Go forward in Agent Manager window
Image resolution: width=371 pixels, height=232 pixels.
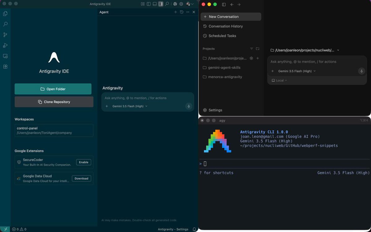click(x=239, y=4)
